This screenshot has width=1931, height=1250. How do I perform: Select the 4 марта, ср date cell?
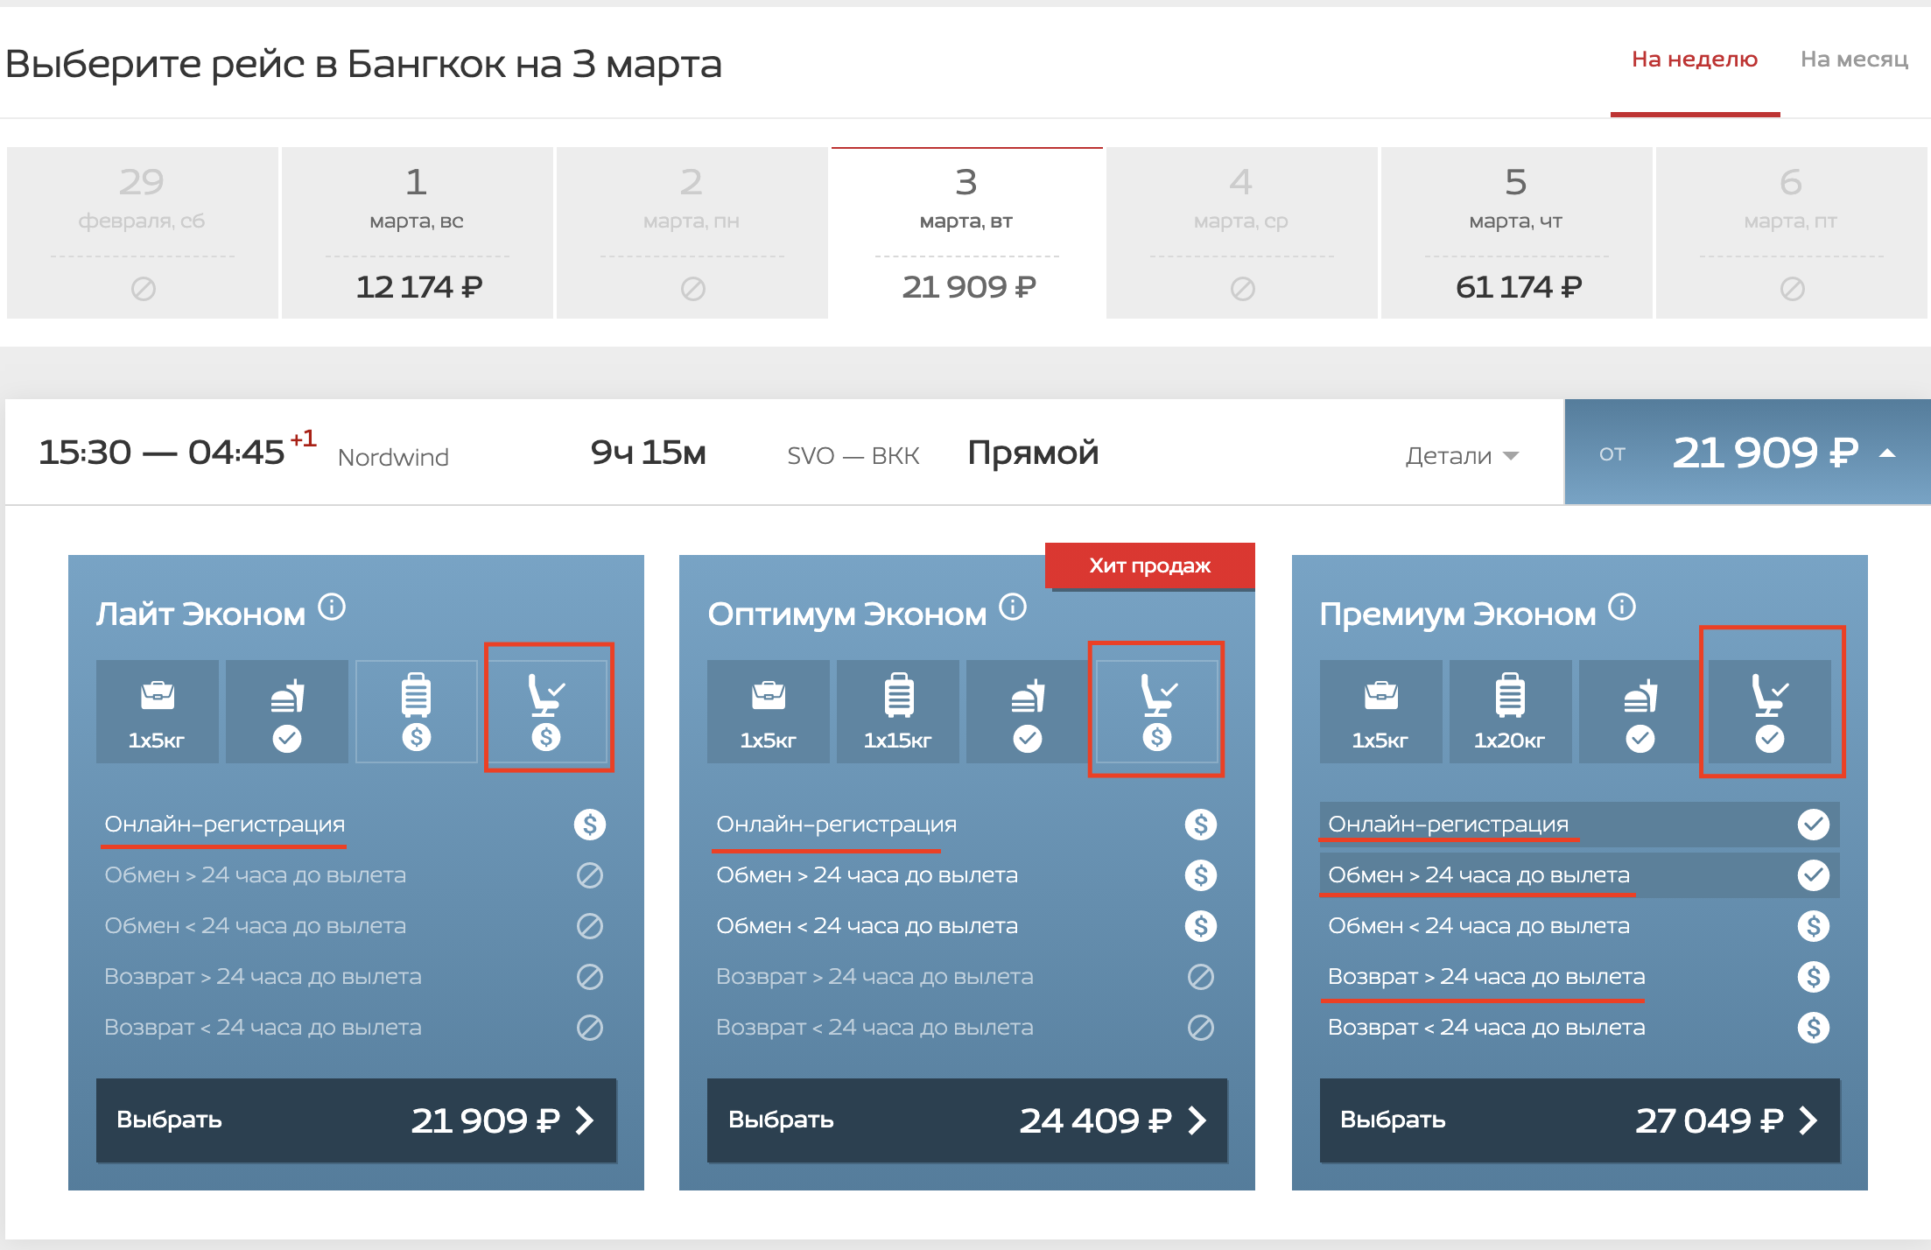(x=1241, y=233)
